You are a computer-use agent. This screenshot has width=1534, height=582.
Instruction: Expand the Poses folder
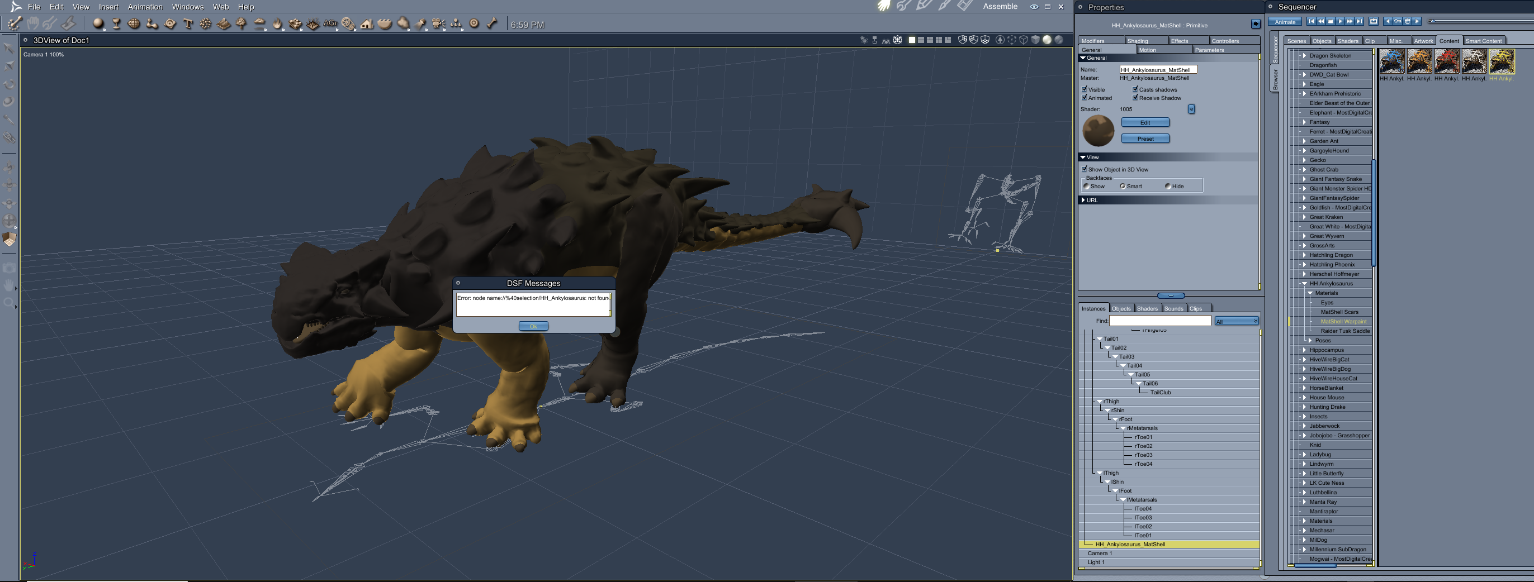coord(1310,340)
